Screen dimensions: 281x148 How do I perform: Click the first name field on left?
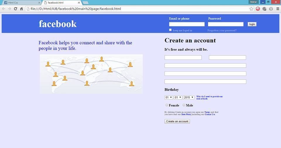tap(183, 57)
